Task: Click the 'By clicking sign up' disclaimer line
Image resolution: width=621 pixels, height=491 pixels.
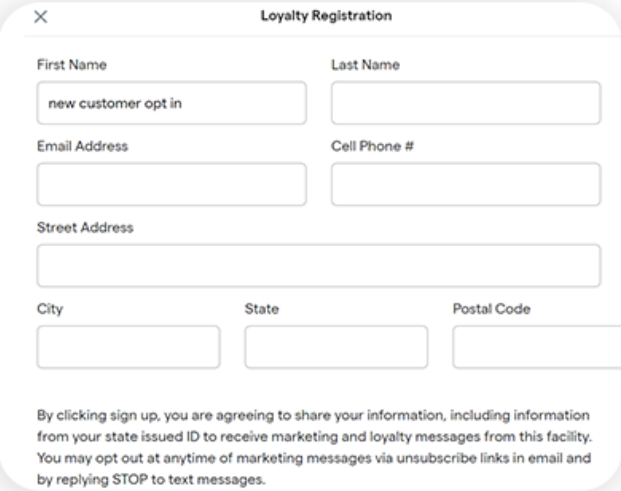Action: [x=313, y=416]
